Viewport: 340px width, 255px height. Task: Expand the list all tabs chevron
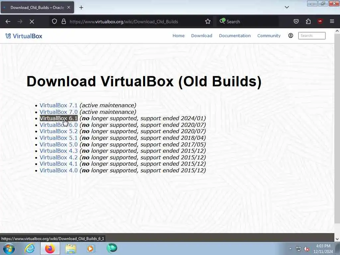(287, 7)
